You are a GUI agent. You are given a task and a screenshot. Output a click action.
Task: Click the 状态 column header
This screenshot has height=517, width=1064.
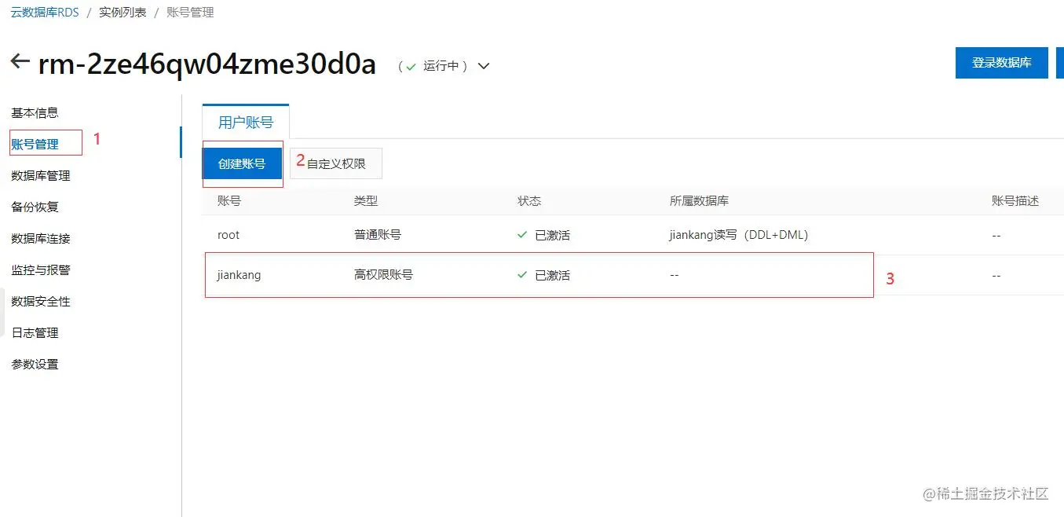(x=529, y=201)
